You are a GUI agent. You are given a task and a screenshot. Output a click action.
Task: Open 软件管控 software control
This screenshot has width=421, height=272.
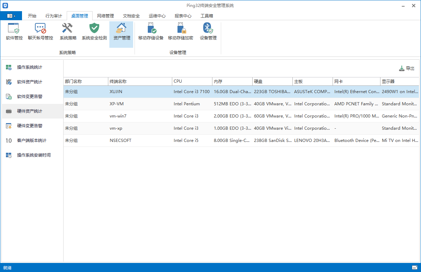[14, 32]
